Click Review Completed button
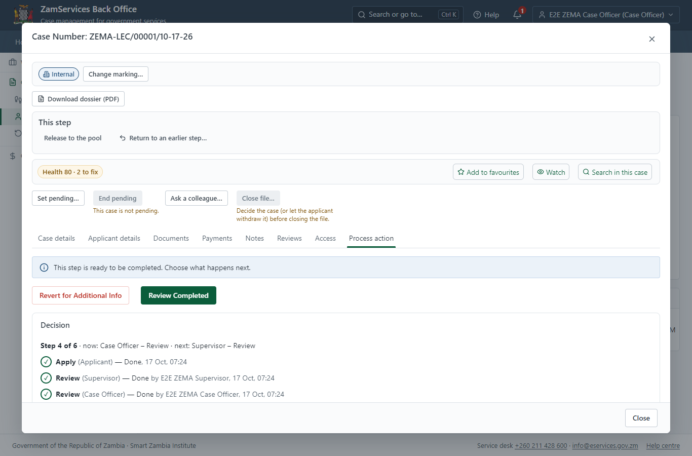This screenshot has height=456, width=692. click(178, 295)
